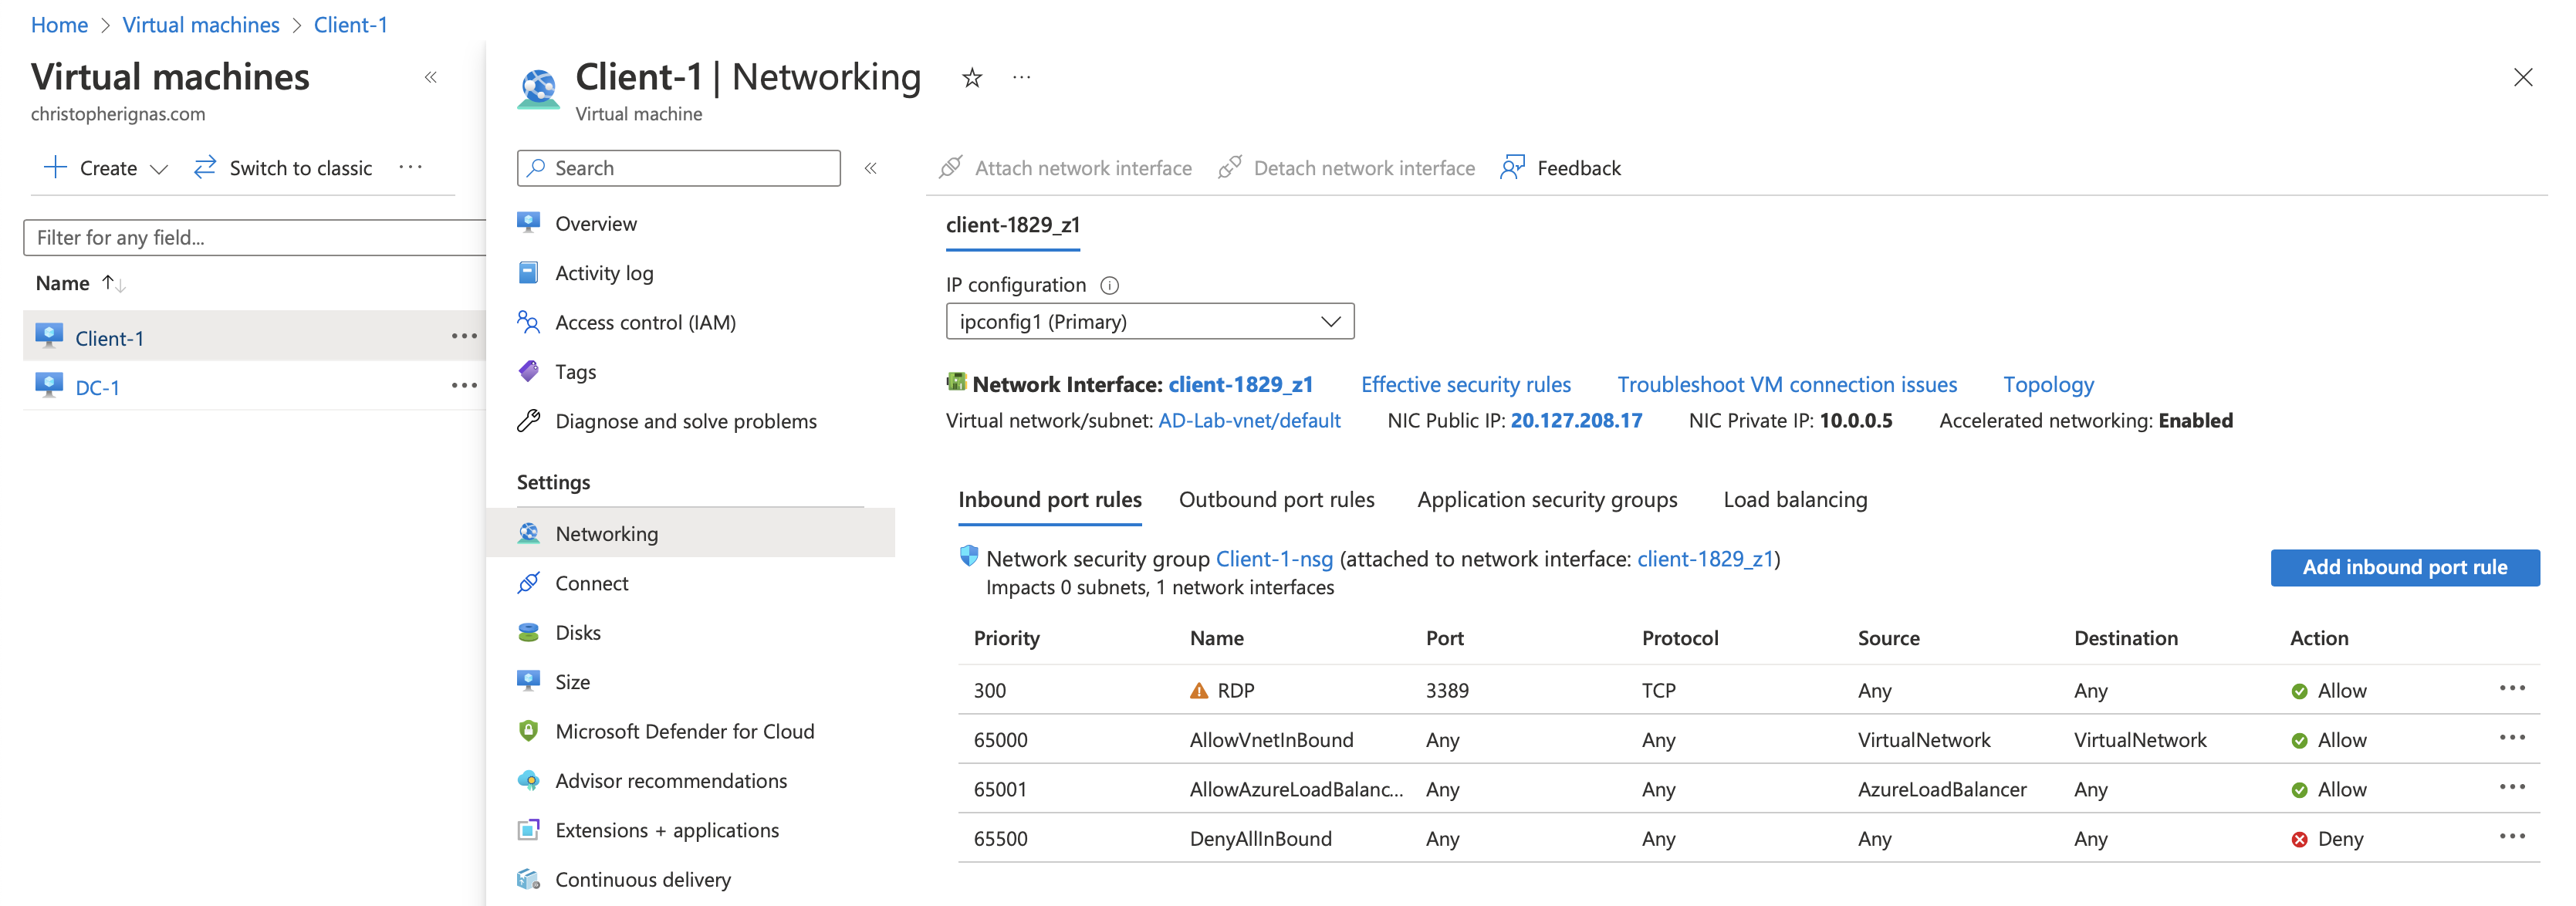The image size is (2576, 906).
Task: Click the Client-1 virtual machine icon in list
Action: pyautogui.click(x=49, y=336)
